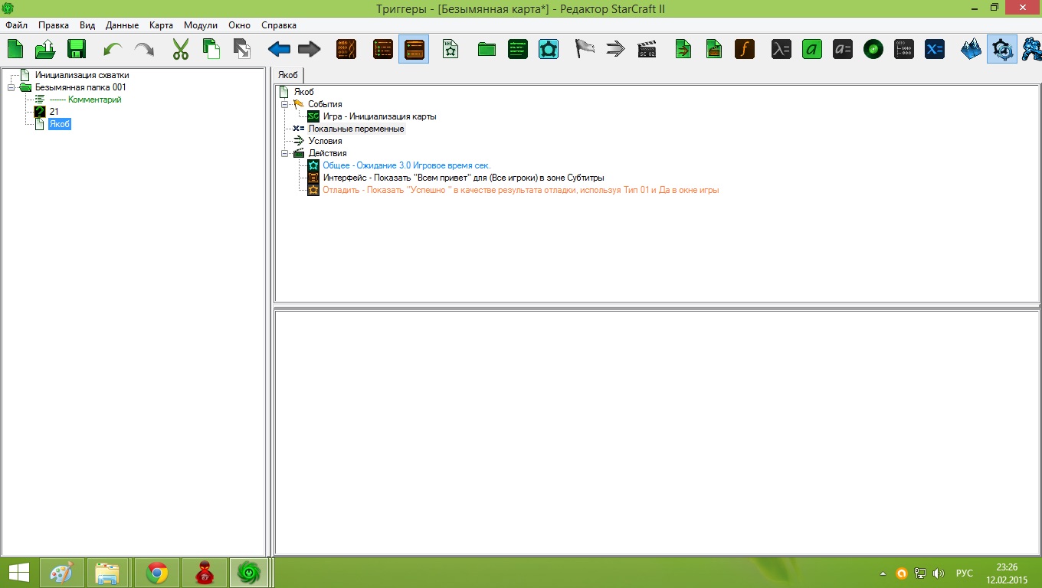Click the green page with arrow icon
1042x588 pixels.
coord(683,50)
